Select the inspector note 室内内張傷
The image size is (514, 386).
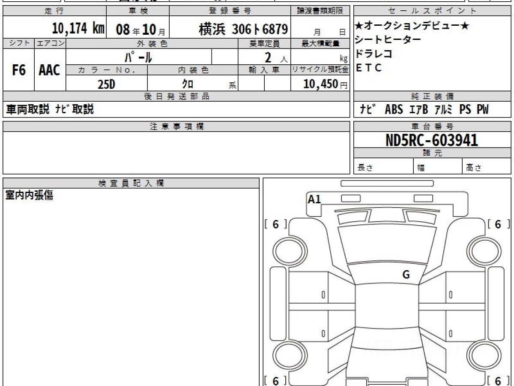(29, 196)
